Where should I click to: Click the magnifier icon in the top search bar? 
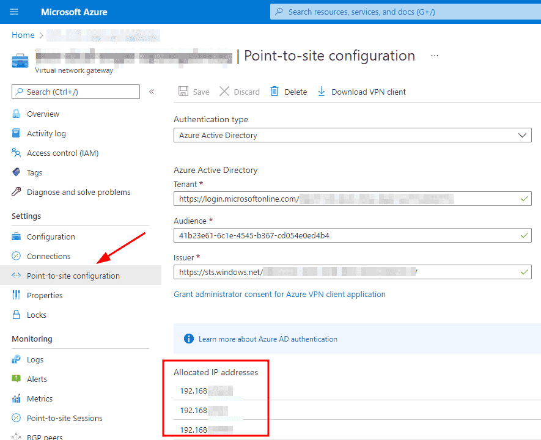coord(279,12)
